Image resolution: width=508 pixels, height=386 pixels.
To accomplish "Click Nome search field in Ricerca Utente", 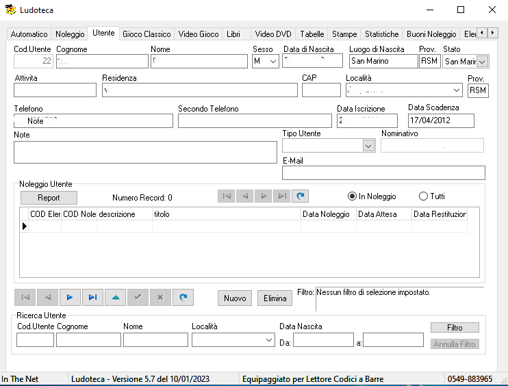I will pos(155,340).
